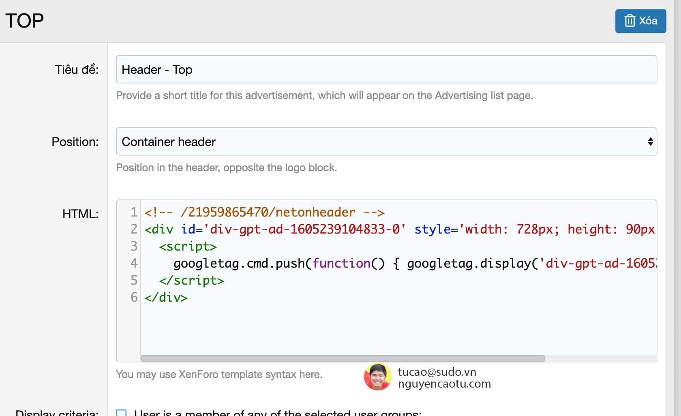This screenshot has width=681, height=416.
Task: Enable the selected user groups checkbox
Action: (x=122, y=413)
